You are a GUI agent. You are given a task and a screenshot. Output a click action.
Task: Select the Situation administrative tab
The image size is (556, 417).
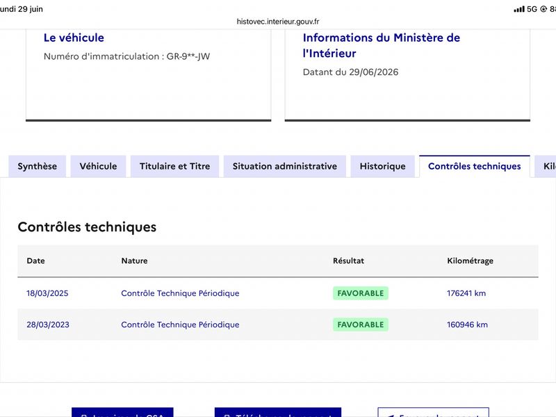(285, 166)
